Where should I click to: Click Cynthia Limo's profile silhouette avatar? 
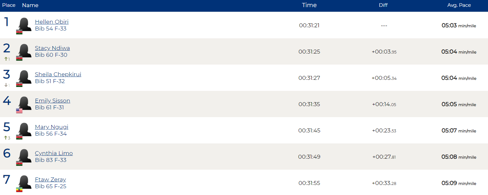[x=25, y=156]
